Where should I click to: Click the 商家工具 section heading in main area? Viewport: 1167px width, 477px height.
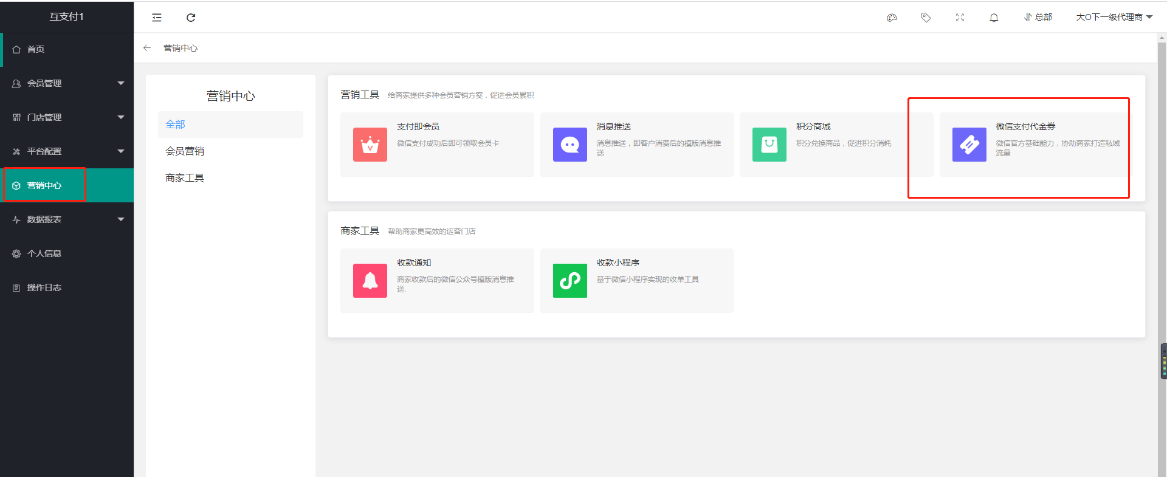tap(360, 231)
